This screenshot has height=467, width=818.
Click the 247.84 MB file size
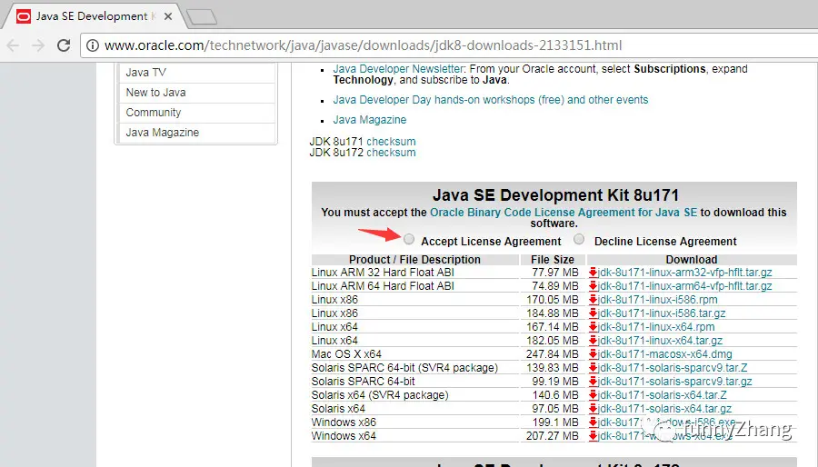point(552,354)
